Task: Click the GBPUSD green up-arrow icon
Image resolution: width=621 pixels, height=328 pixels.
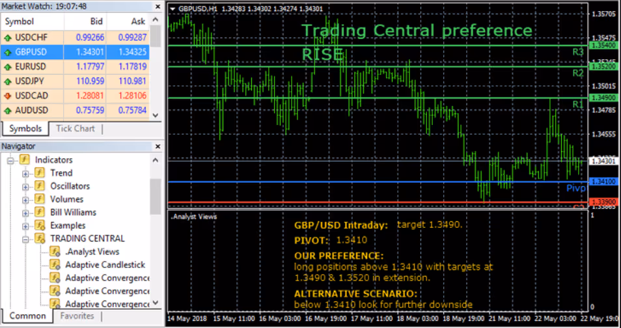Action: coord(8,52)
